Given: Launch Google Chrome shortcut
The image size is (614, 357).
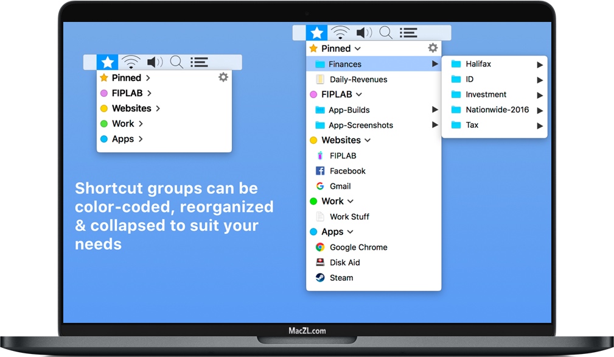Looking at the screenshot, I should coord(358,247).
